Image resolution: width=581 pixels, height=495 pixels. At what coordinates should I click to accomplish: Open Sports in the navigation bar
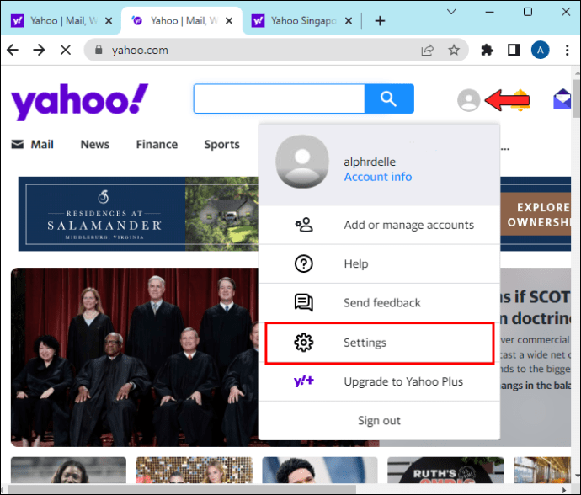pyautogui.click(x=222, y=144)
